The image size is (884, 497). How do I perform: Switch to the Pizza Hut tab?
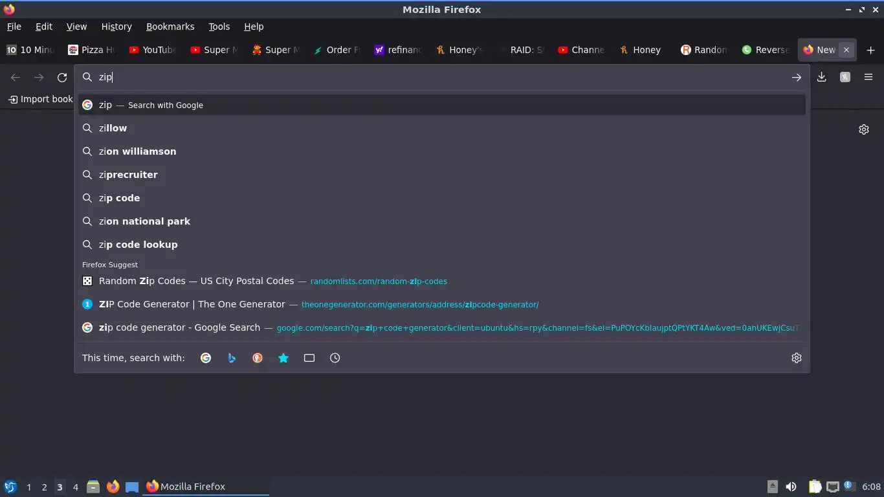pyautogui.click(x=91, y=50)
